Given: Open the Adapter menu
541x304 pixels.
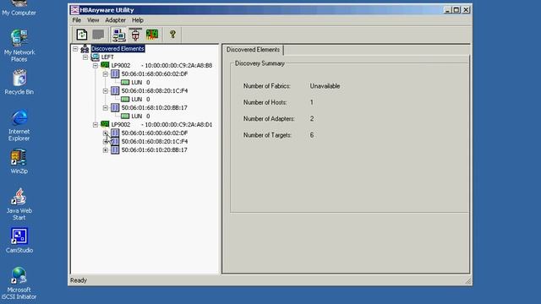Looking at the screenshot, I should (115, 20).
